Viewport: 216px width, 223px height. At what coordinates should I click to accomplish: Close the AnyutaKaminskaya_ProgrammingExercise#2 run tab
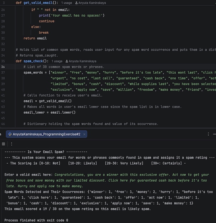tap(84, 134)
